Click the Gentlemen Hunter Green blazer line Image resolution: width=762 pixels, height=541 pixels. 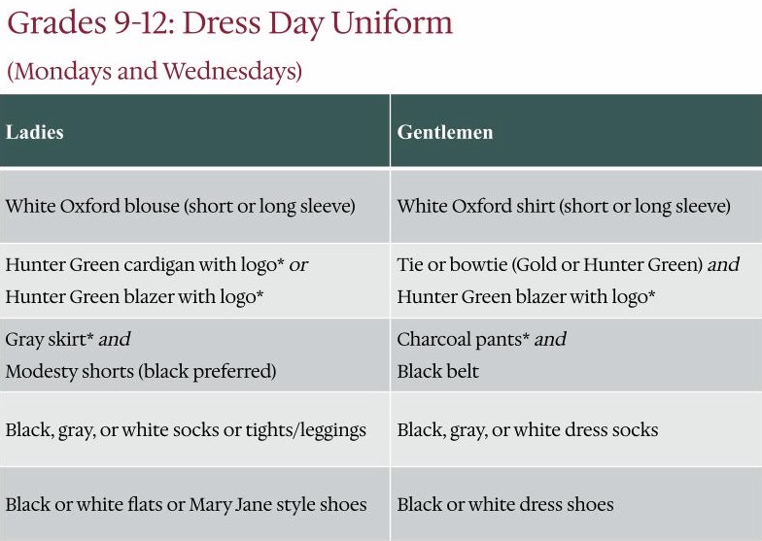click(x=527, y=297)
